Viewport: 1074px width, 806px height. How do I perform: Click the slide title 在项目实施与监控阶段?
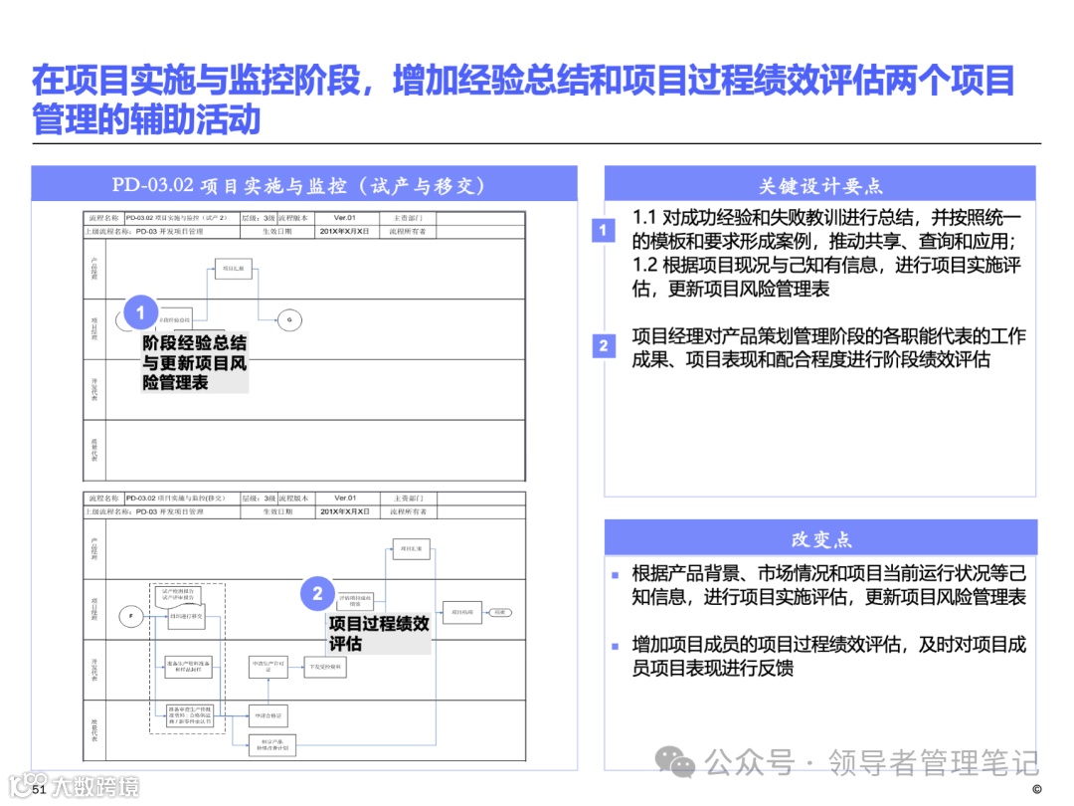(523, 100)
